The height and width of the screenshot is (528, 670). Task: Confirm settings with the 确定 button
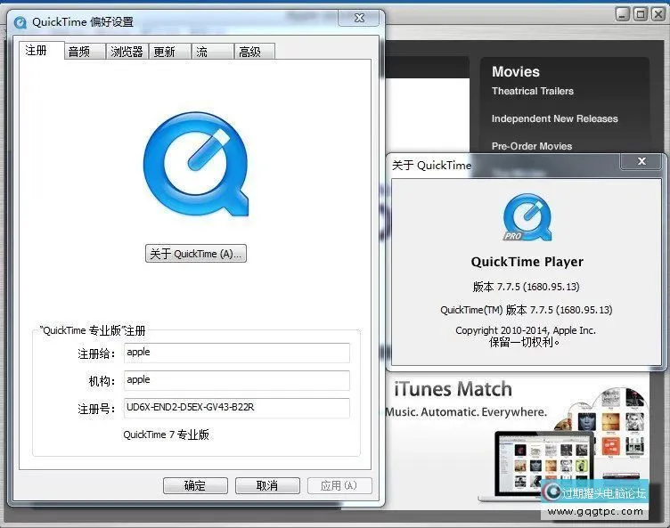tap(194, 485)
